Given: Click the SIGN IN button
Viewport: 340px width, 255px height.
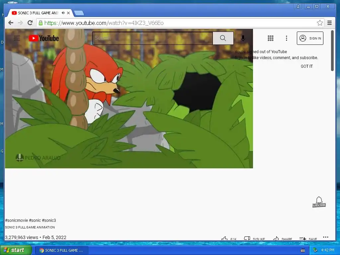Looking at the screenshot, I should [310, 38].
